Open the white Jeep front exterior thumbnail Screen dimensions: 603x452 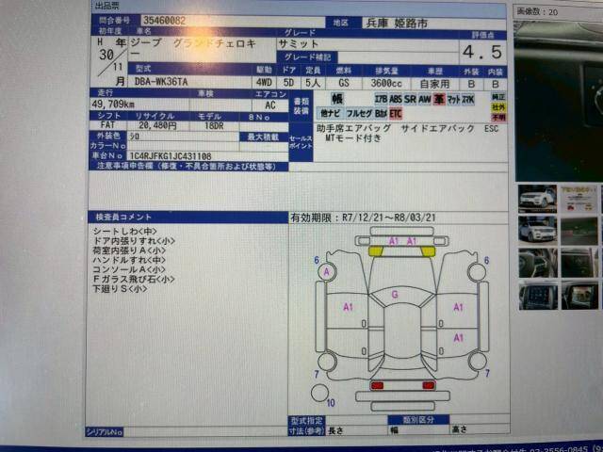[x=537, y=199]
